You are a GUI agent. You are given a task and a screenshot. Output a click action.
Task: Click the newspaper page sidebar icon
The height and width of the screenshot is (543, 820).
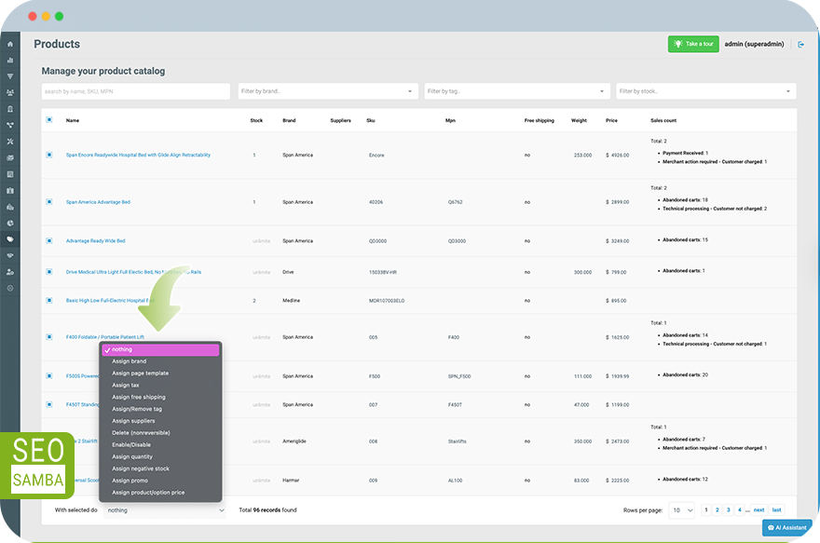pos(10,174)
